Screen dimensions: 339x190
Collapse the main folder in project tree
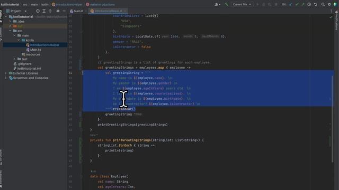tap(14, 35)
